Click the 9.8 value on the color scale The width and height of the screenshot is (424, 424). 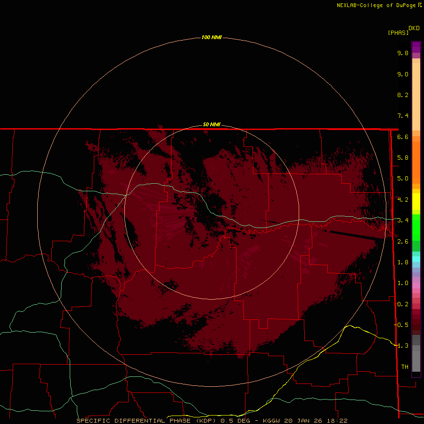pyautogui.click(x=403, y=53)
